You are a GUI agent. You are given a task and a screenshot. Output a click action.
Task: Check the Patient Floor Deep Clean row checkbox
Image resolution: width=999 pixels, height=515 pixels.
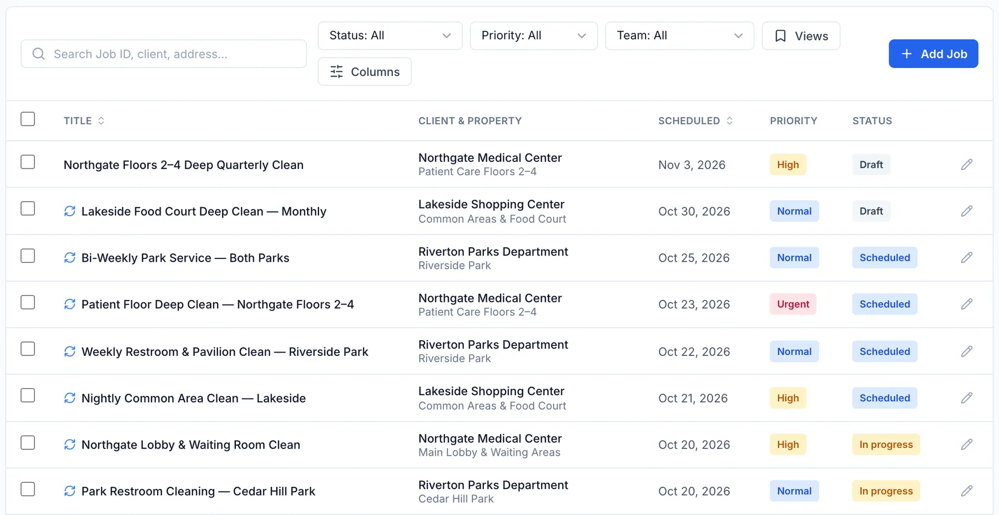28,302
